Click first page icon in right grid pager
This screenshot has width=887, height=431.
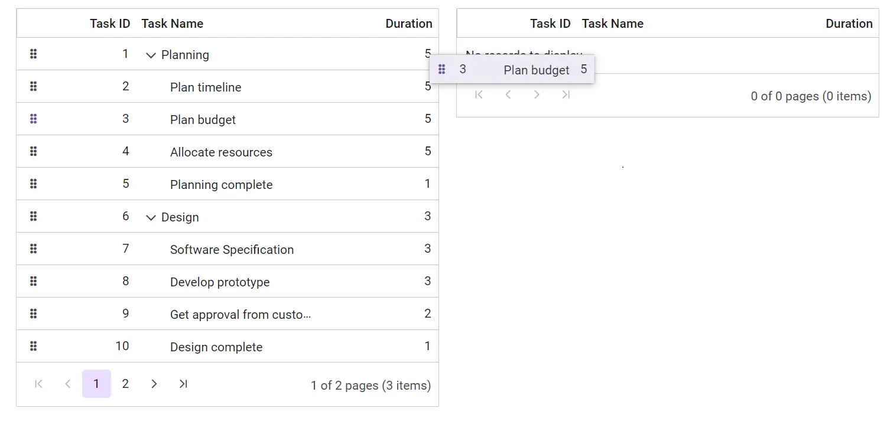(479, 94)
